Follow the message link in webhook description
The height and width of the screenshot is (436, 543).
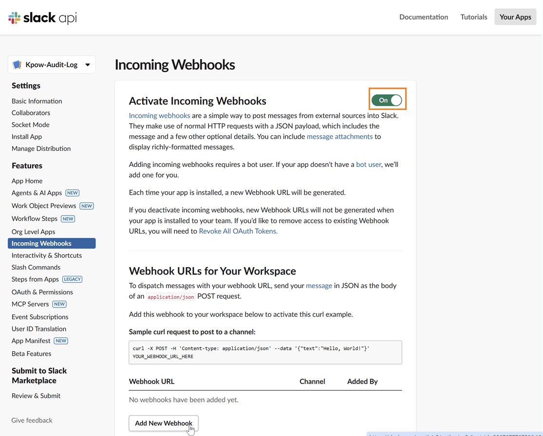[x=319, y=286]
